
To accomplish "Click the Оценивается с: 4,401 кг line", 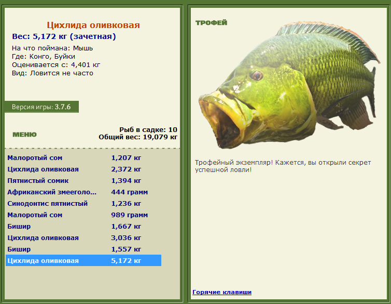I will pyautogui.click(x=56, y=65).
